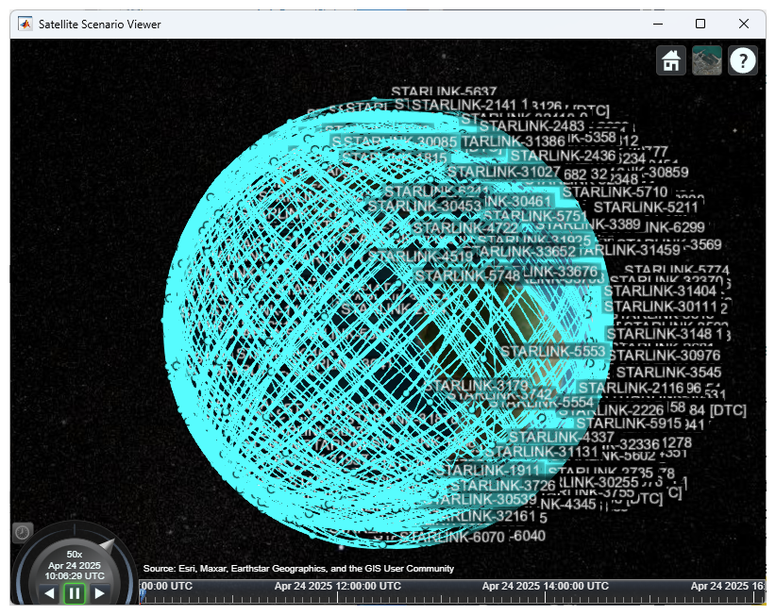Select the STARLINK-31386 satellite label

pos(514,141)
